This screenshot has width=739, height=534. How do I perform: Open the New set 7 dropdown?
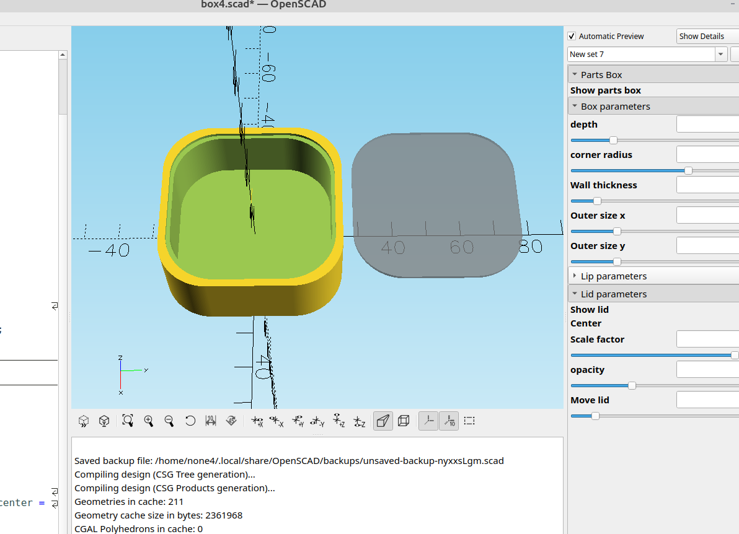tap(720, 54)
